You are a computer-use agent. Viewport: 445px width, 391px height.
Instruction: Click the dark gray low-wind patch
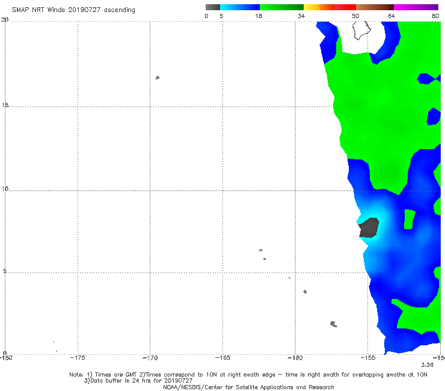369,228
